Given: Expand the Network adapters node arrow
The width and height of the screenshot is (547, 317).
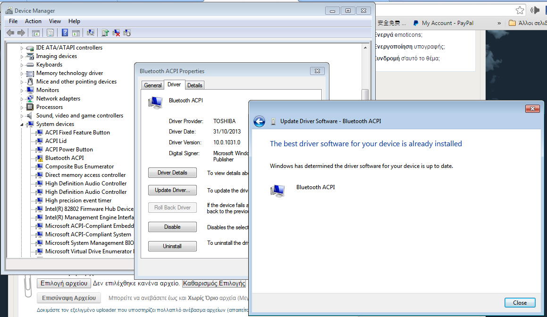Looking at the screenshot, I should click(22, 99).
